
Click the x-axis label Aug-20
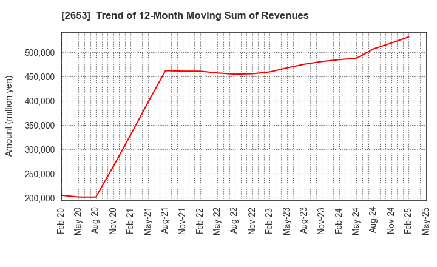click(x=95, y=220)
